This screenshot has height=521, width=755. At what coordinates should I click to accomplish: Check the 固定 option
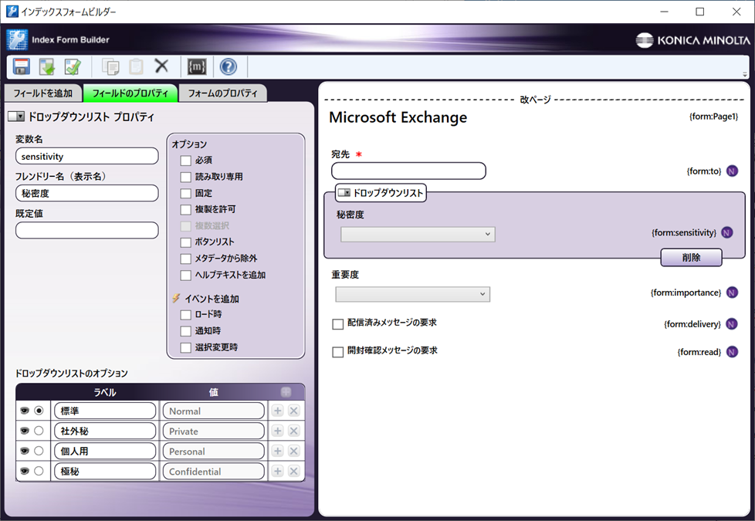tap(186, 193)
